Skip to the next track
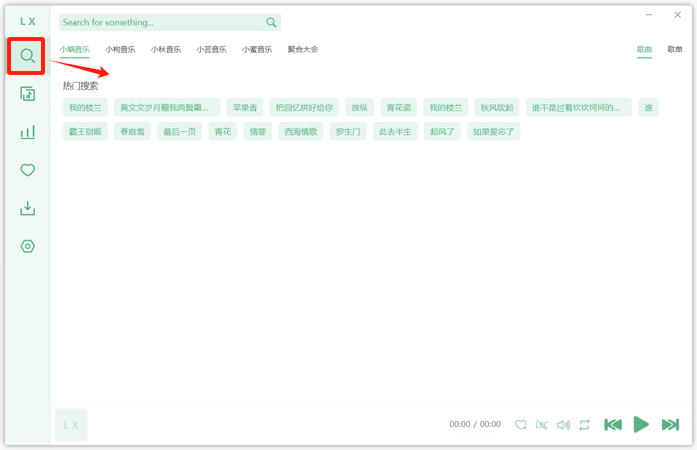This screenshot has width=697, height=450. click(670, 424)
